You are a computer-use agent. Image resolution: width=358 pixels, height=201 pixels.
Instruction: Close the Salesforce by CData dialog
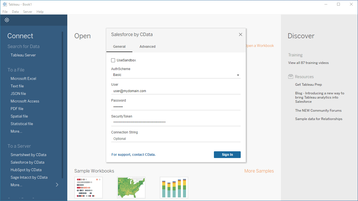tap(240, 34)
